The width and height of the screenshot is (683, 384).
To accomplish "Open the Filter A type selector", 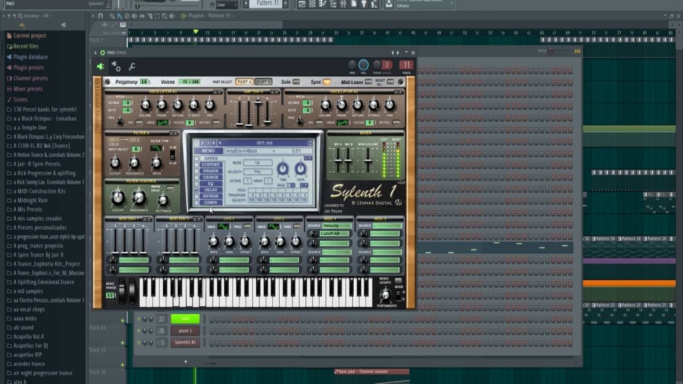I will pos(156,148).
